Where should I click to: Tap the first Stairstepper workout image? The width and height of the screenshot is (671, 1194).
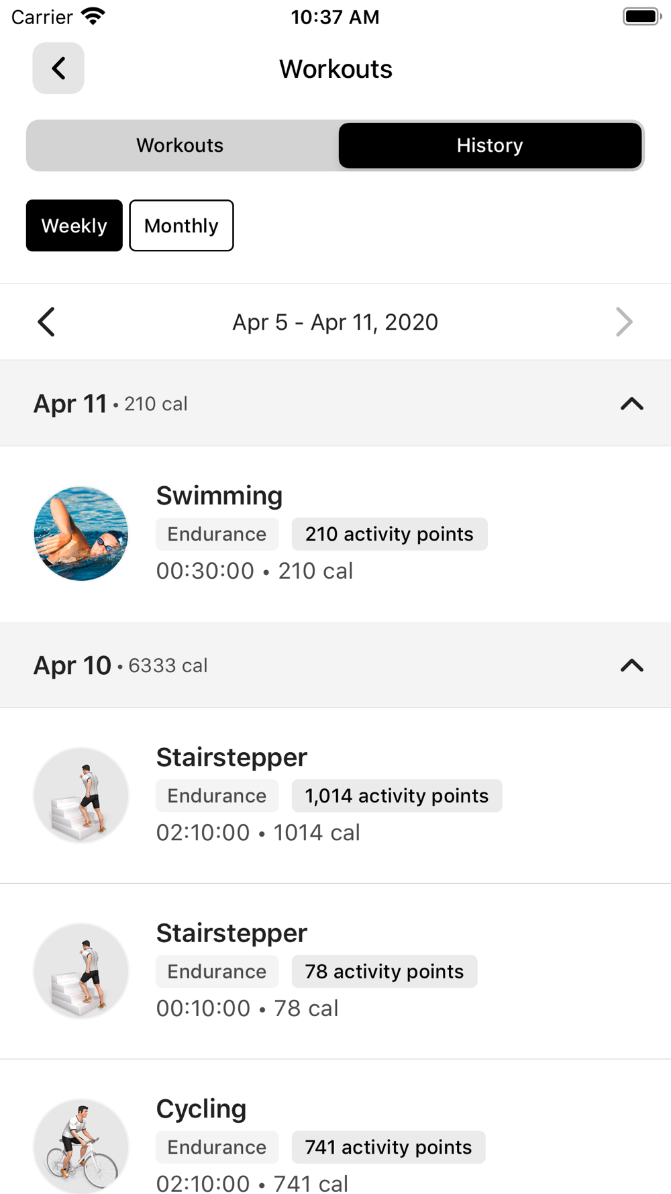pos(81,795)
